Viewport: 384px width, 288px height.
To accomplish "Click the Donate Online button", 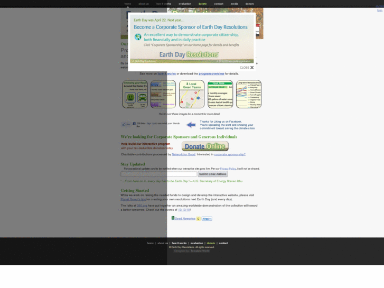I will click(205, 146).
